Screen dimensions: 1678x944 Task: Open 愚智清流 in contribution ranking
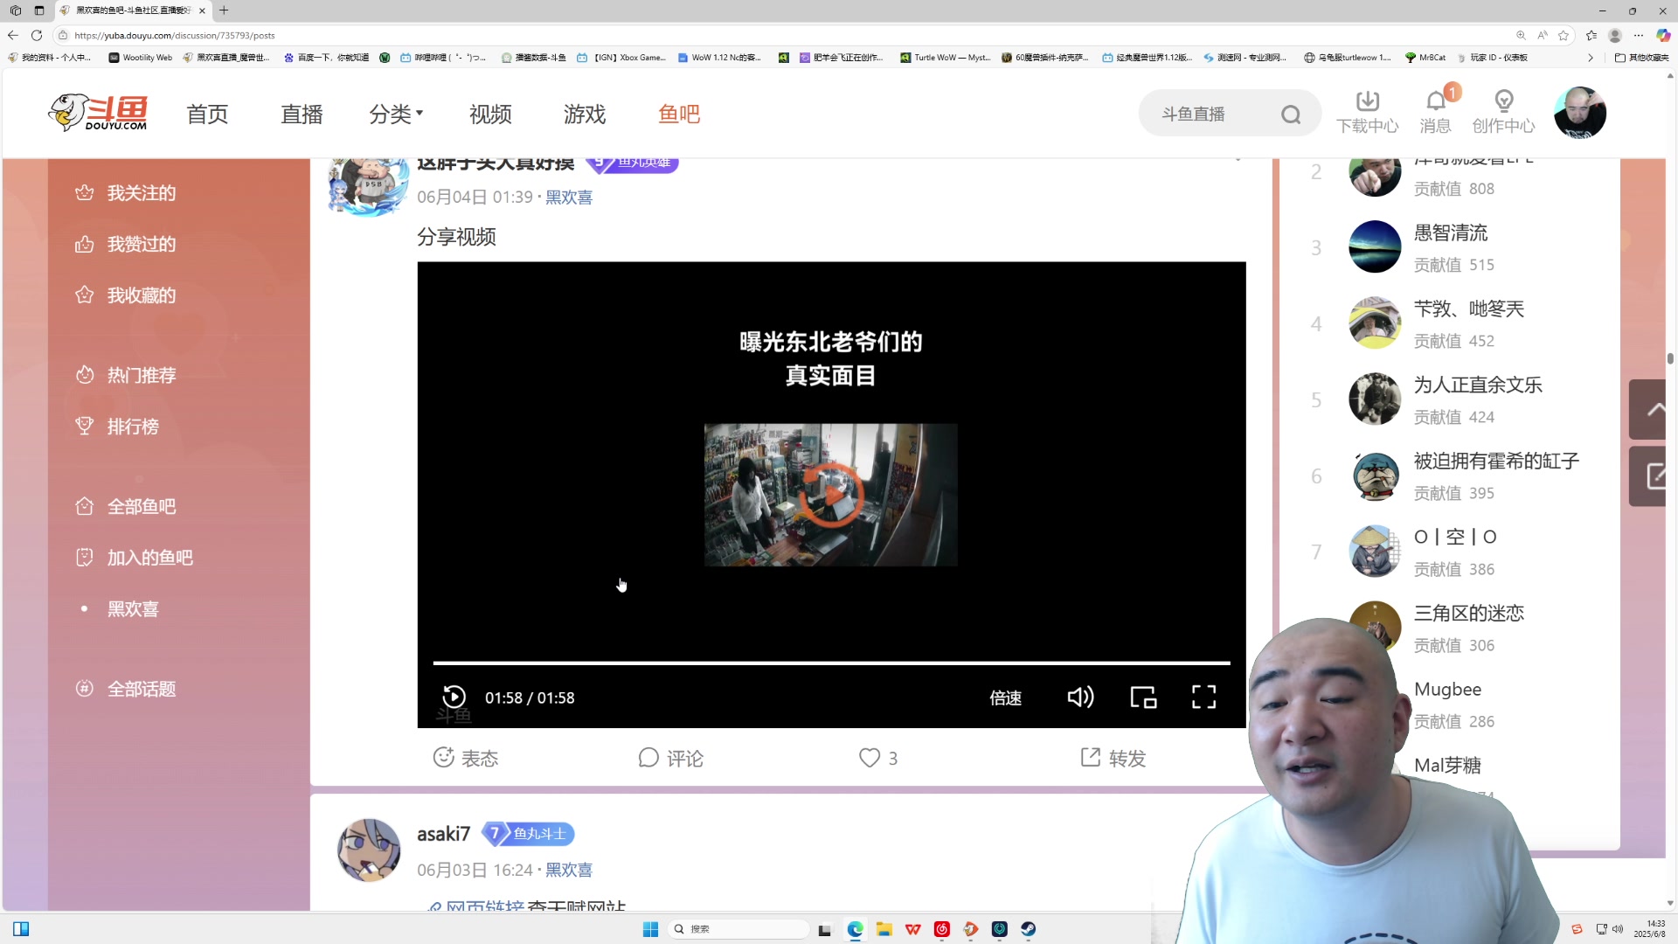click(1451, 233)
